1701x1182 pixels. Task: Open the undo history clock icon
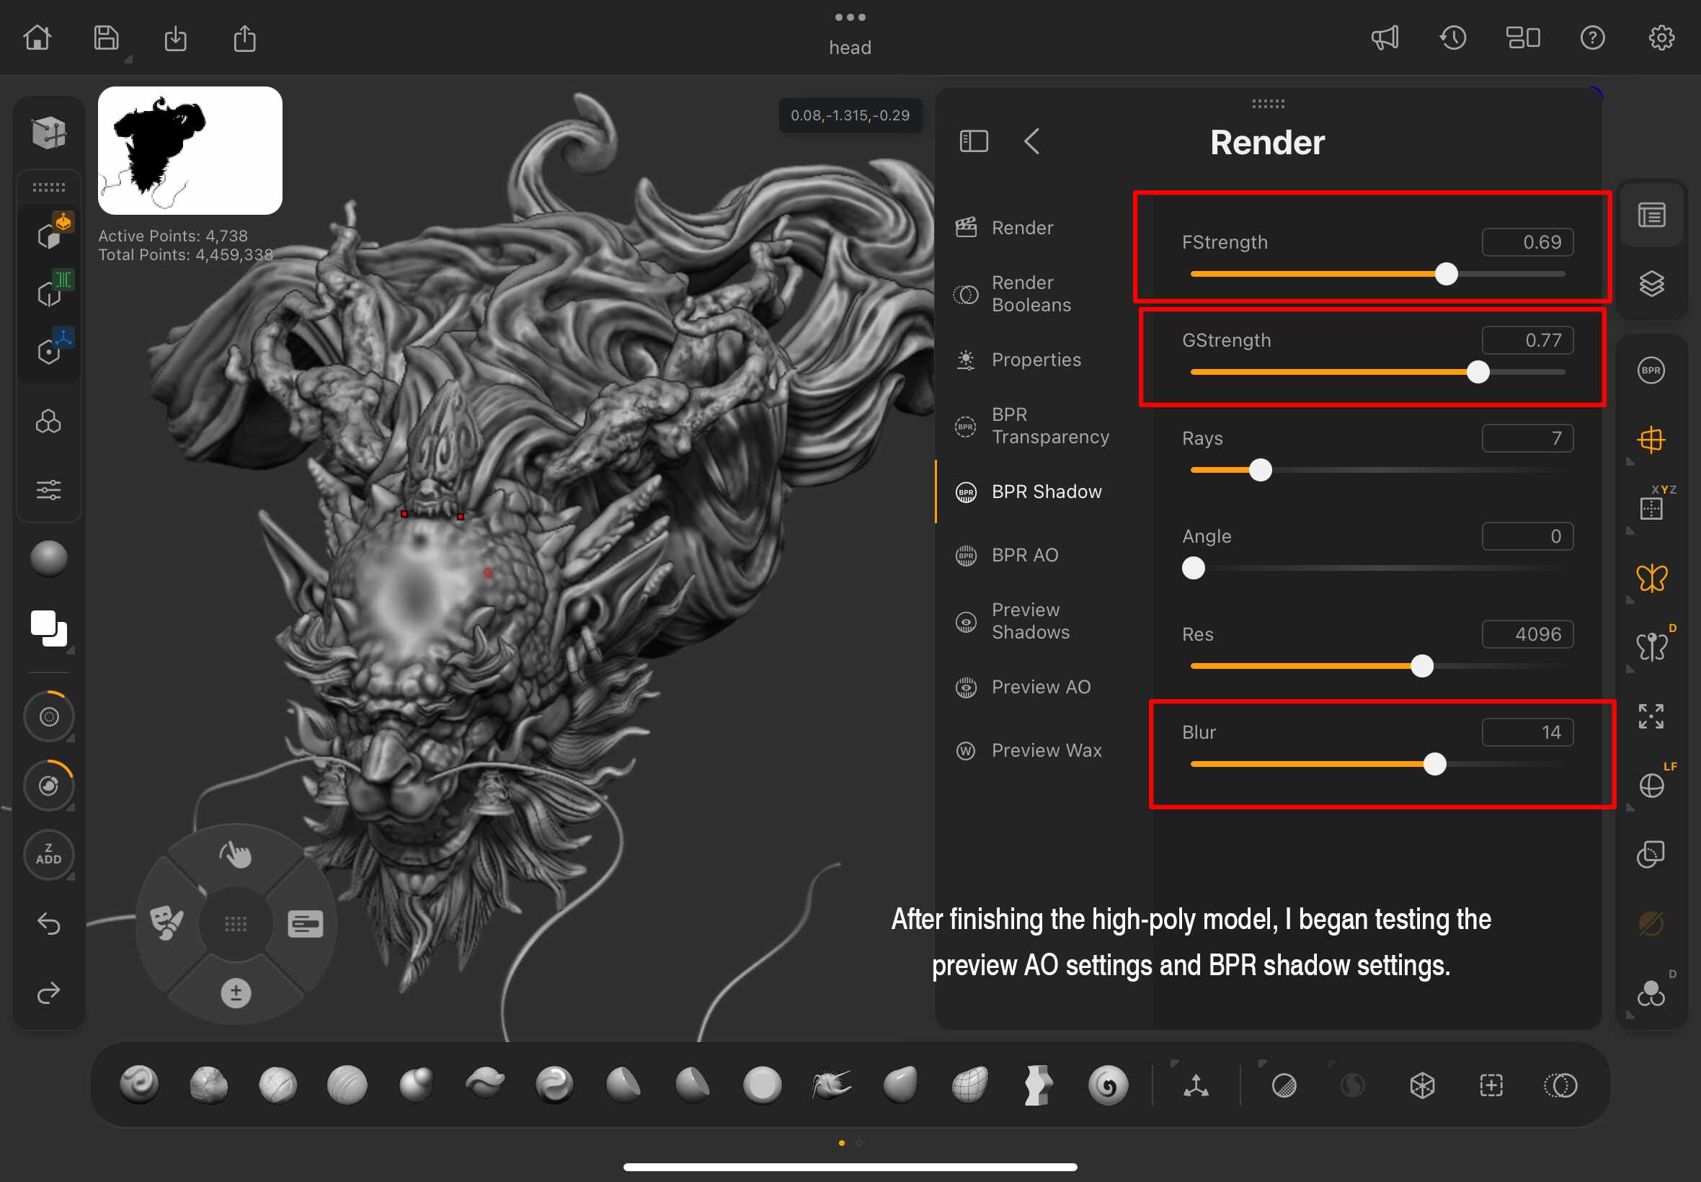pos(1453,37)
